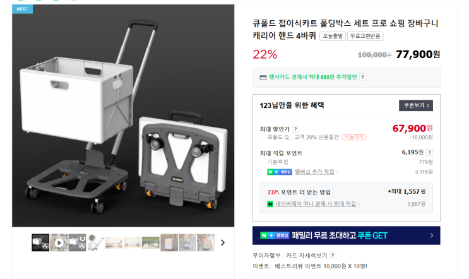Open the 카드 자세히보기 link

click(307, 256)
